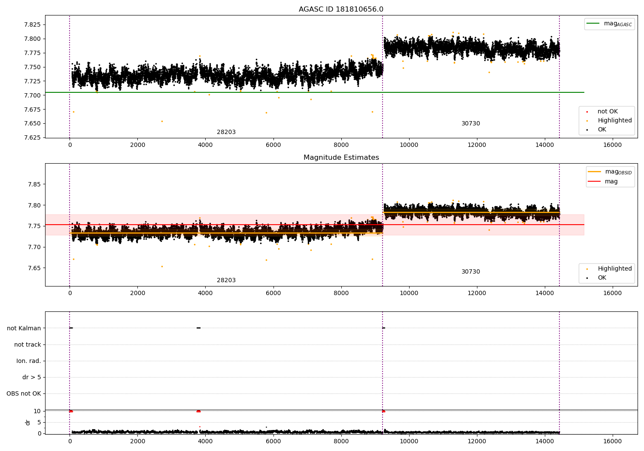Click the green line swatch in the mag AGASC legend

pos(593,24)
